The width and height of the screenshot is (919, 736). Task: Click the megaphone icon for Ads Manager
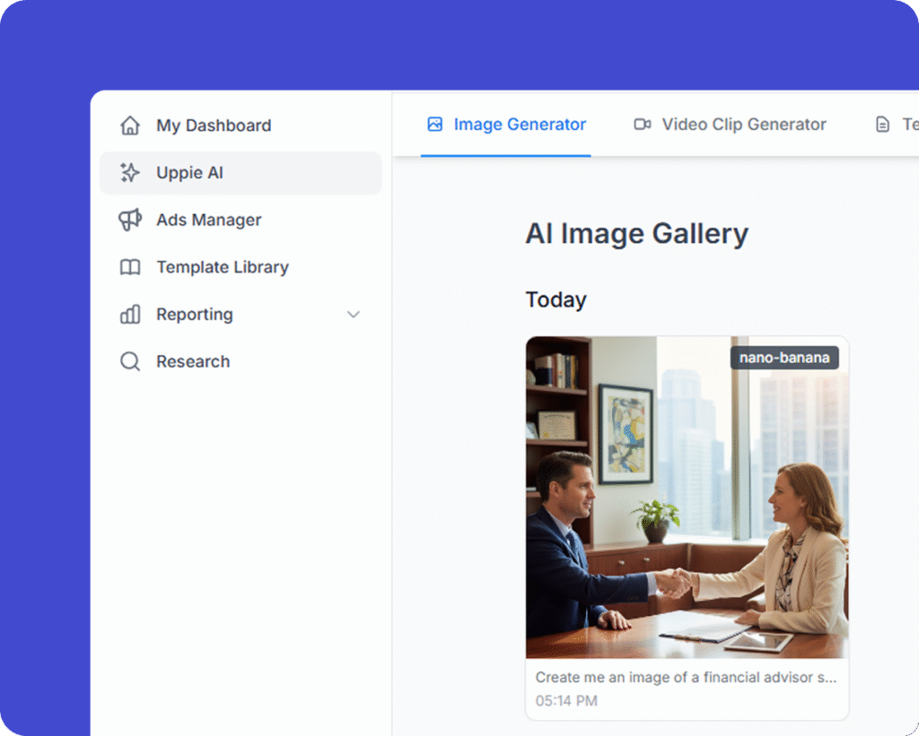(130, 220)
